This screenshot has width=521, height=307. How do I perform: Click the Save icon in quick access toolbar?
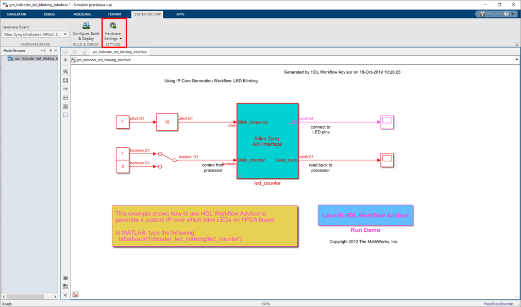click(x=482, y=14)
